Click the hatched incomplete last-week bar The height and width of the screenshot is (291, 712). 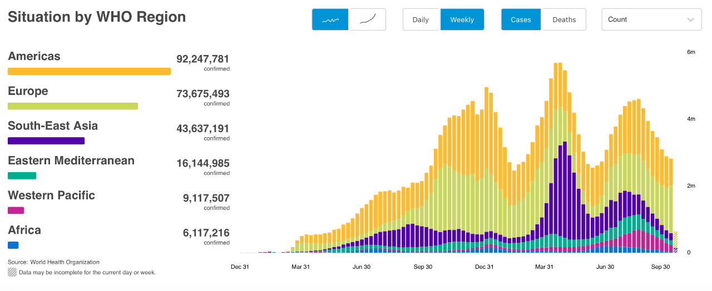(x=676, y=242)
